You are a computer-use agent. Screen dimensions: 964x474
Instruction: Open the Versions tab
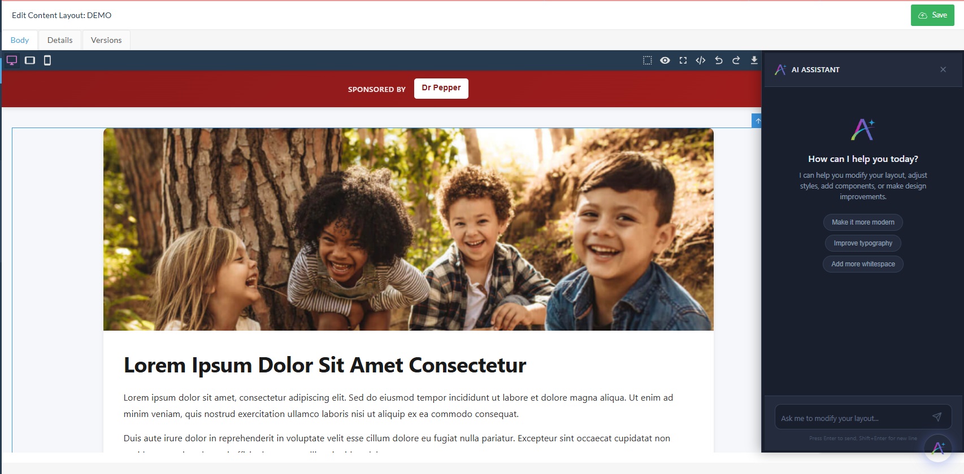(x=106, y=40)
